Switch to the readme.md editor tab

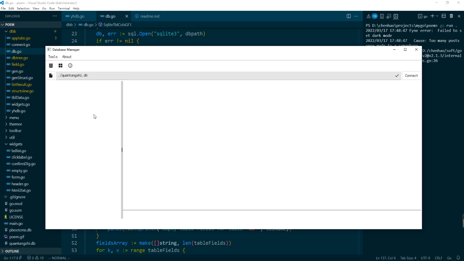point(150,16)
